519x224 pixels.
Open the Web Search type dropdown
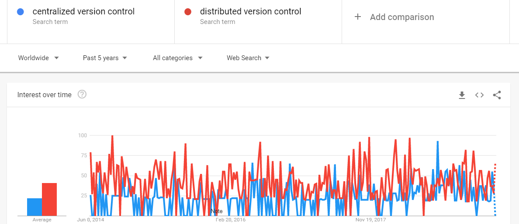point(248,58)
